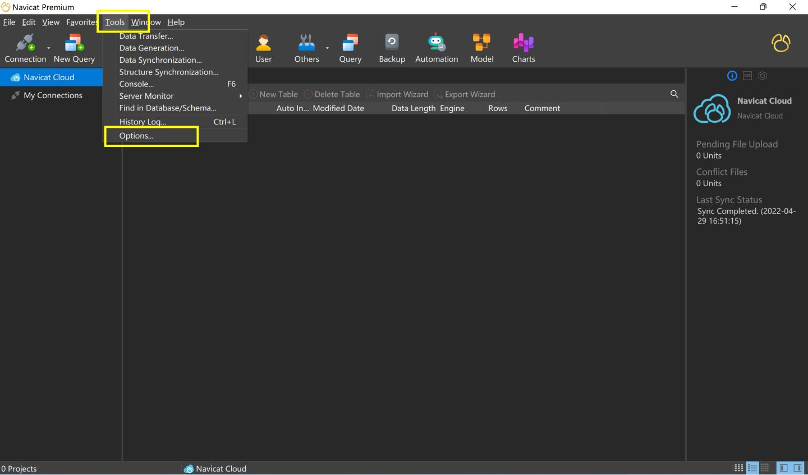Open the Connection dropdown arrow
This screenshot has width=808, height=475.
[x=49, y=48]
